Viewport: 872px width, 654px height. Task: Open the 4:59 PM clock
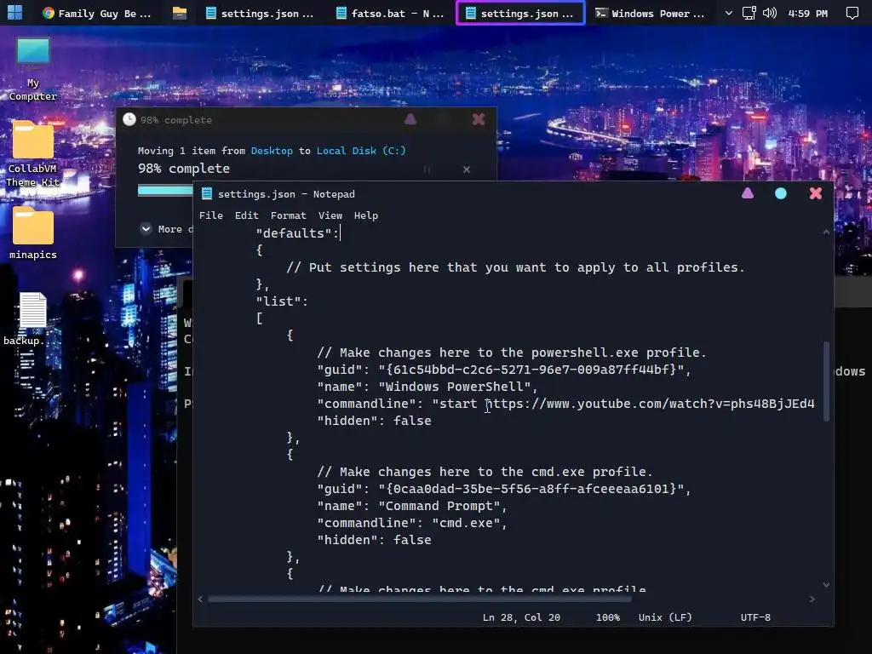click(x=808, y=14)
